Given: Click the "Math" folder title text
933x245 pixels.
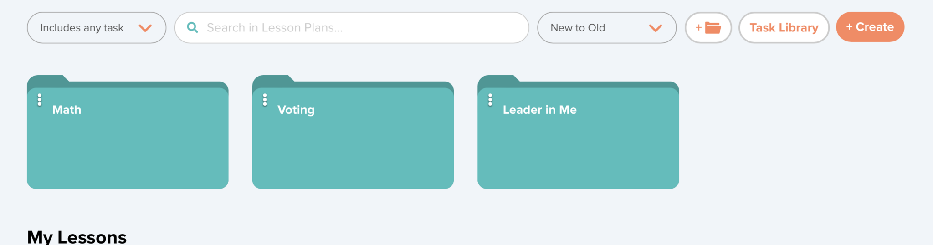Looking at the screenshot, I should click(67, 110).
